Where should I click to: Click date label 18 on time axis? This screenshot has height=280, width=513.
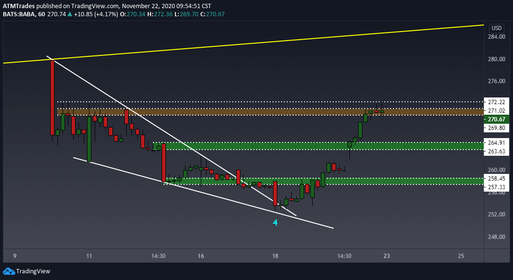tap(275, 256)
